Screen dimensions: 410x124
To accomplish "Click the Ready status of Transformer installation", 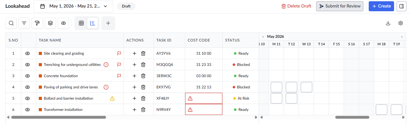I will click(x=241, y=110).
